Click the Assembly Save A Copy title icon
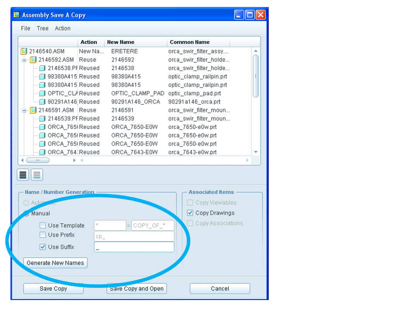 [x=17, y=15]
